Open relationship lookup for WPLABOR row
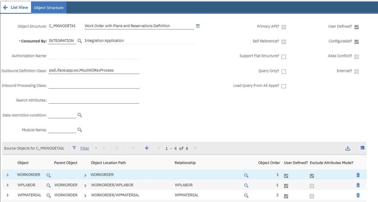 (x=246, y=186)
